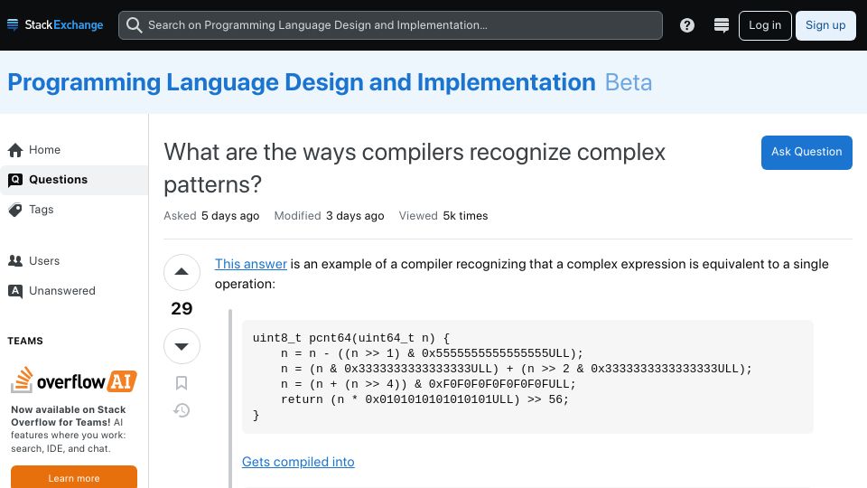Click the search magnifier icon
Screen dimensions: 867x488
pyautogui.click(x=134, y=25)
